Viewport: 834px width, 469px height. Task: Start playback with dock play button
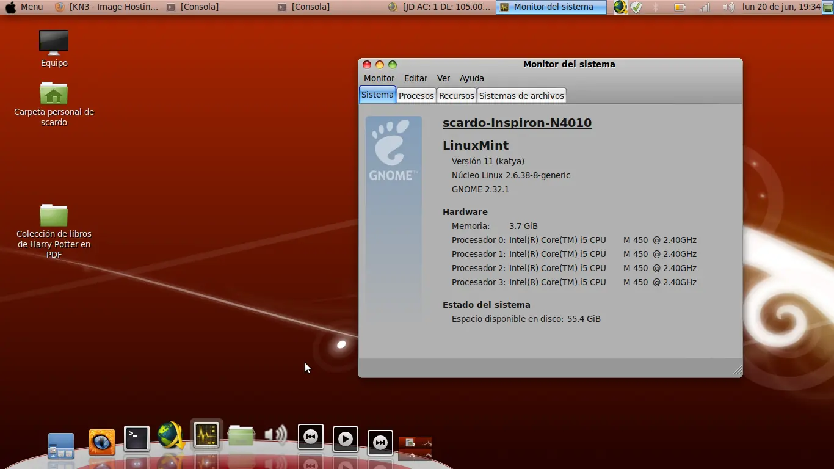point(346,439)
